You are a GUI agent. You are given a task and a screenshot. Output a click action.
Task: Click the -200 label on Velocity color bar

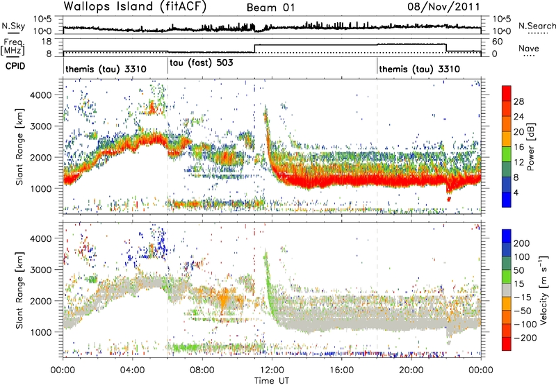coord(525,338)
